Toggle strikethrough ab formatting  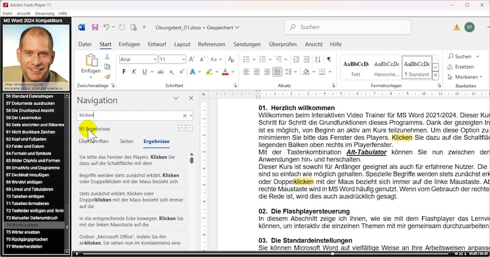point(160,72)
